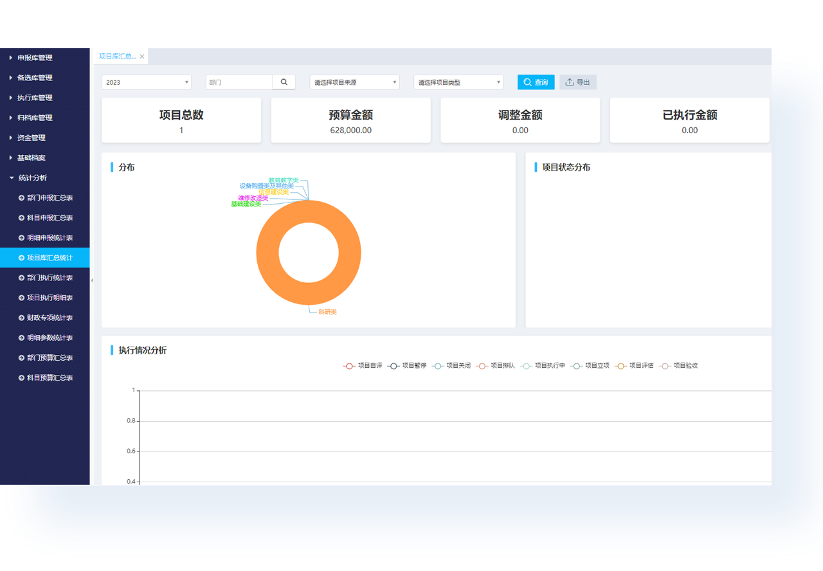Click into the 部门 input field

[x=239, y=82]
